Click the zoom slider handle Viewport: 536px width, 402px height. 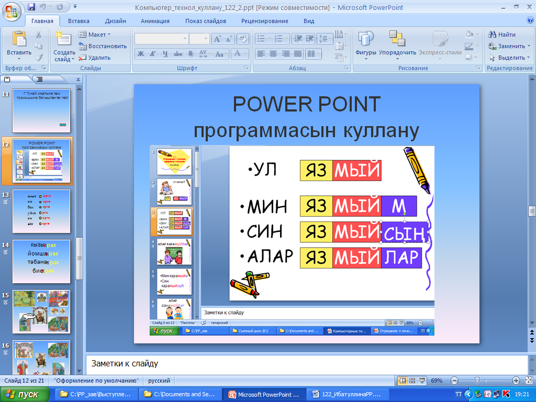point(477,381)
